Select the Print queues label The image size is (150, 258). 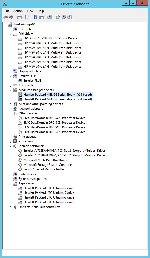[x=27, y=137]
